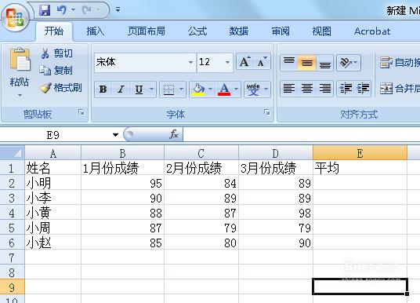This screenshot has height=303, width=420.
Task: Open the undo history dropdown arrow
Action: 73,10
